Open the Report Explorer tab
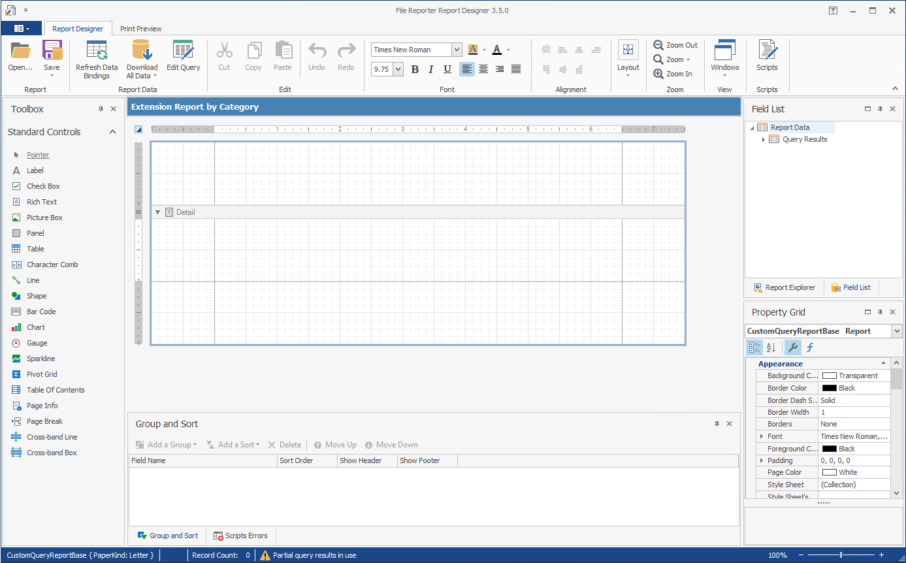The image size is (906, 563). [784, 287]
